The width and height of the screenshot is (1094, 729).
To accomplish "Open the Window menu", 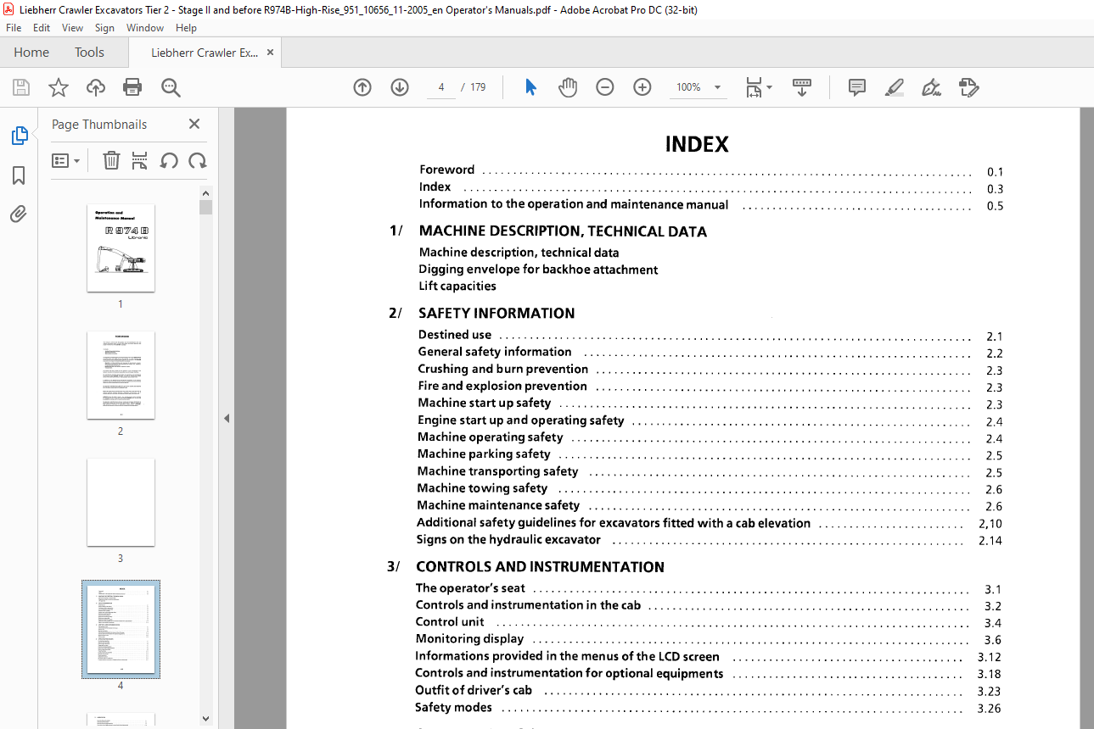I will (x=145, y=28).
